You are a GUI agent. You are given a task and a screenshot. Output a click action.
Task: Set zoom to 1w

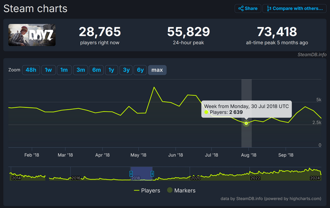tap(48, 70)
